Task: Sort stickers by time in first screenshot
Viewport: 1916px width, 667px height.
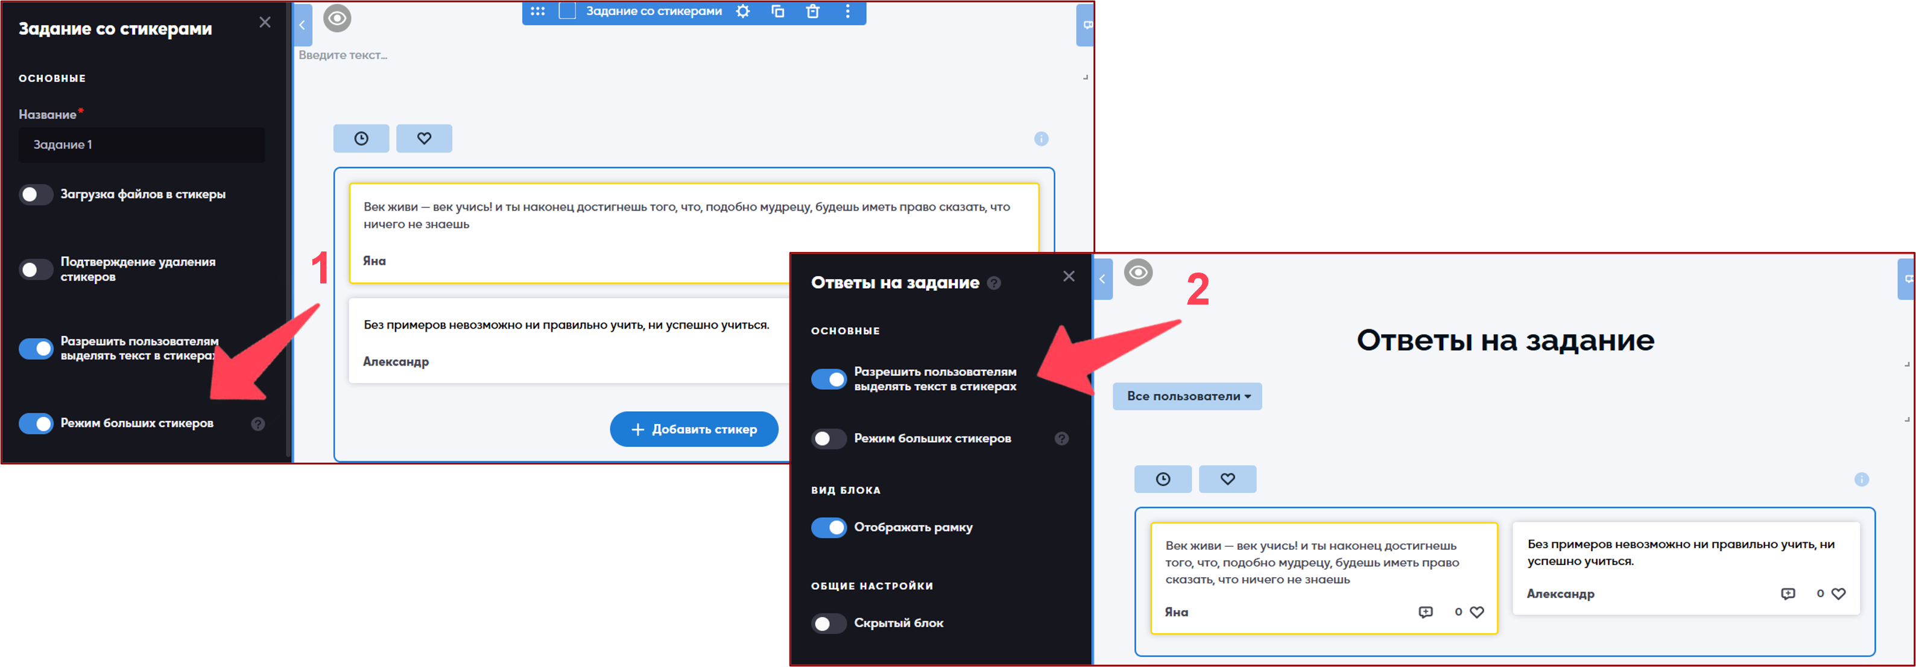Action: (x=361, y=138)
